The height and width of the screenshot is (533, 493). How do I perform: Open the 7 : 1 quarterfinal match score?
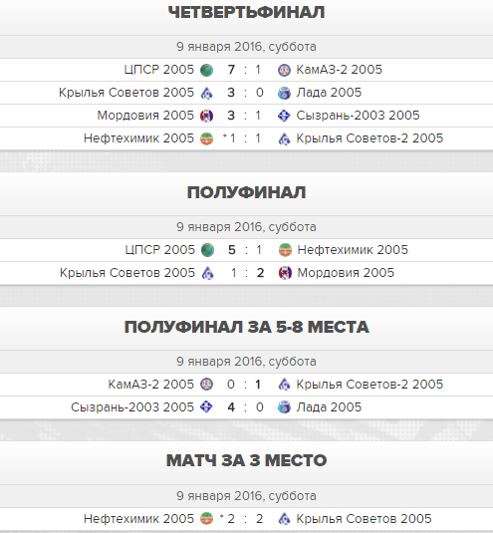point(245,70)
